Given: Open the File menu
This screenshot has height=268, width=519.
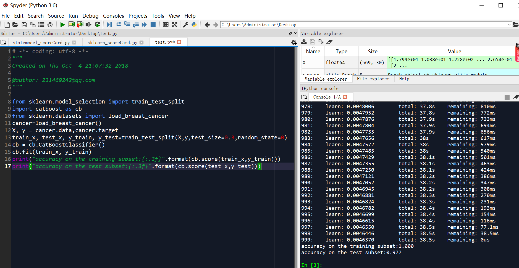Looking at the screenshot, I should pyautogui.click(x=6, y=16).
